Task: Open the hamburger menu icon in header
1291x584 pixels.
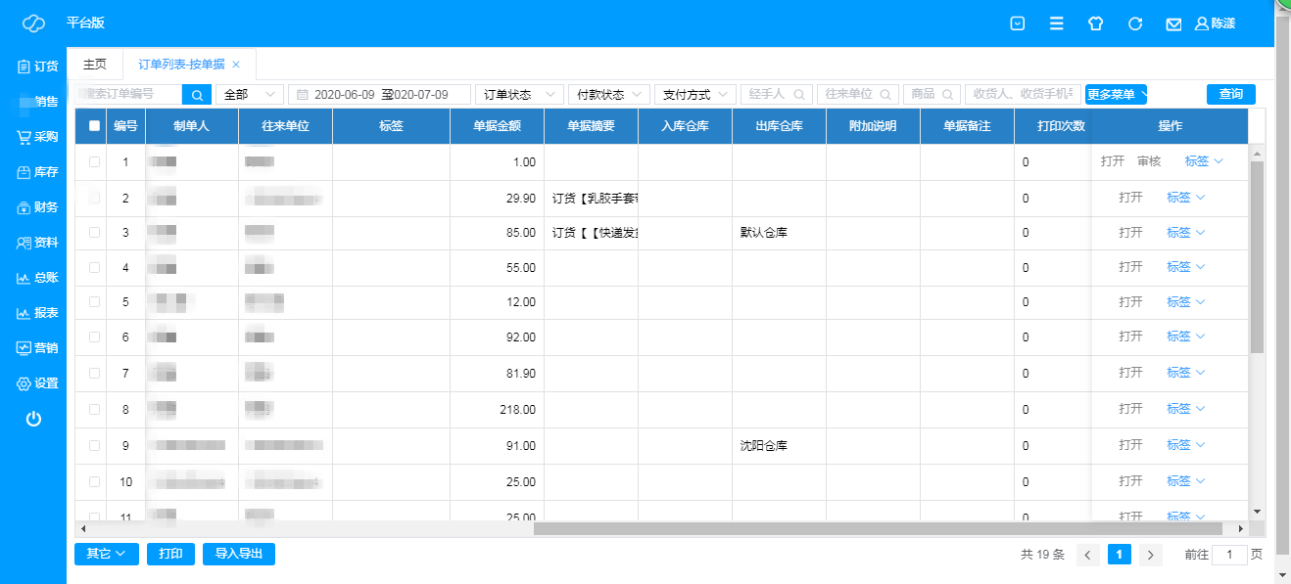Action: click(x=1057, y=23)
